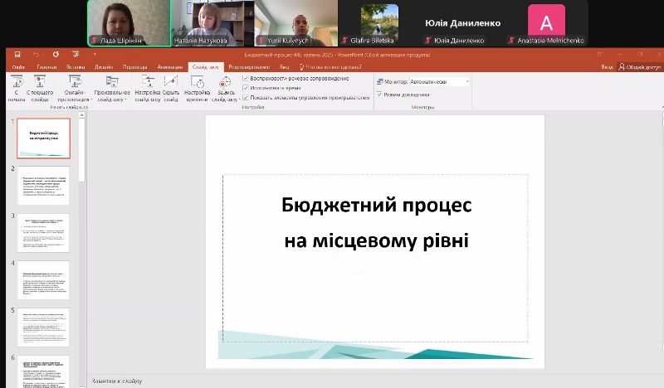Viewport: 664px width, 388px height.
Task: Click the Hide Slide (Скрыть слайд) icon
Action: coord(170,83)
